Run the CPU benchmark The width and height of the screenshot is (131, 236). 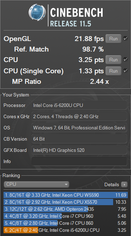(x=113, y=60)
